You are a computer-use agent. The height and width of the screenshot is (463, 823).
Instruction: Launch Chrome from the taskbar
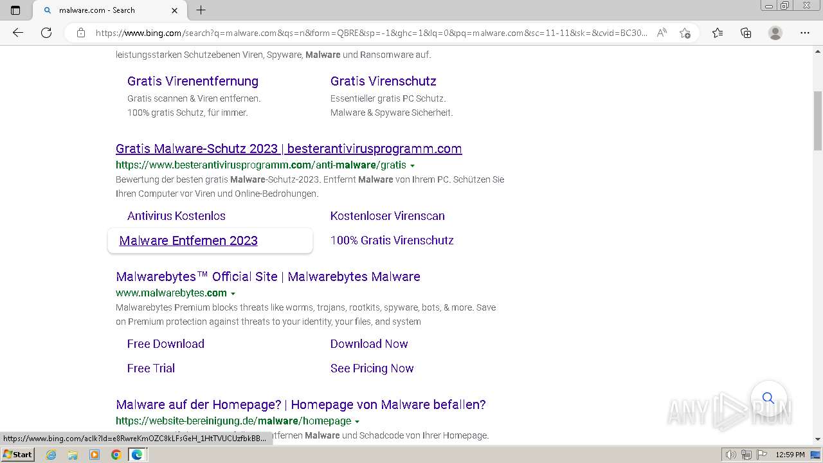coord(116,455)
